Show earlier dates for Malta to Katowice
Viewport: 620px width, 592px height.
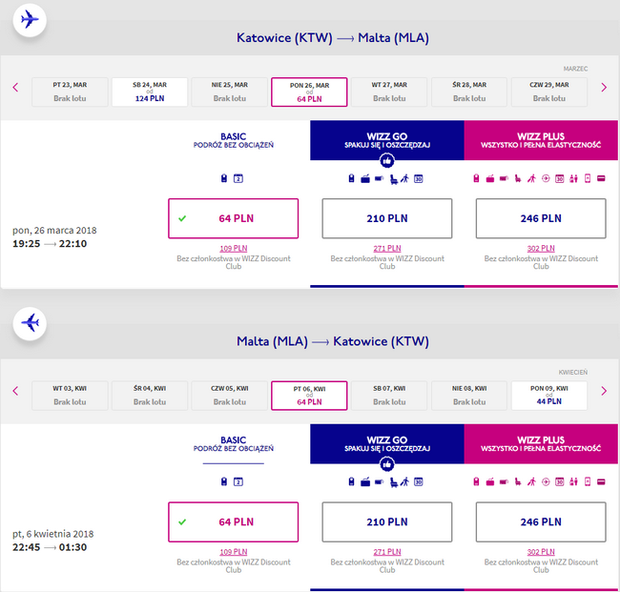15,391
